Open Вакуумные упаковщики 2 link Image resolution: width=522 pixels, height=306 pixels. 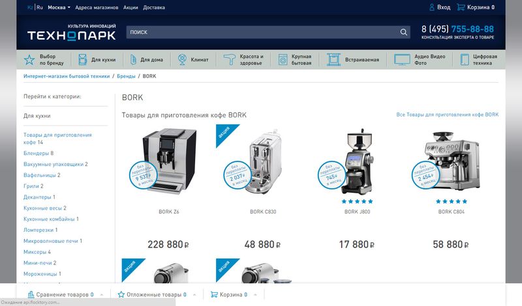(x=55, y=164)
